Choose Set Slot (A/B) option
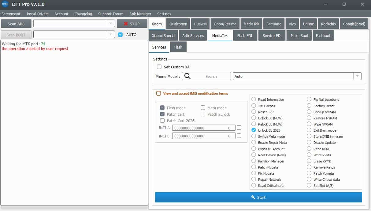371x211 pixels. [309, 185]
